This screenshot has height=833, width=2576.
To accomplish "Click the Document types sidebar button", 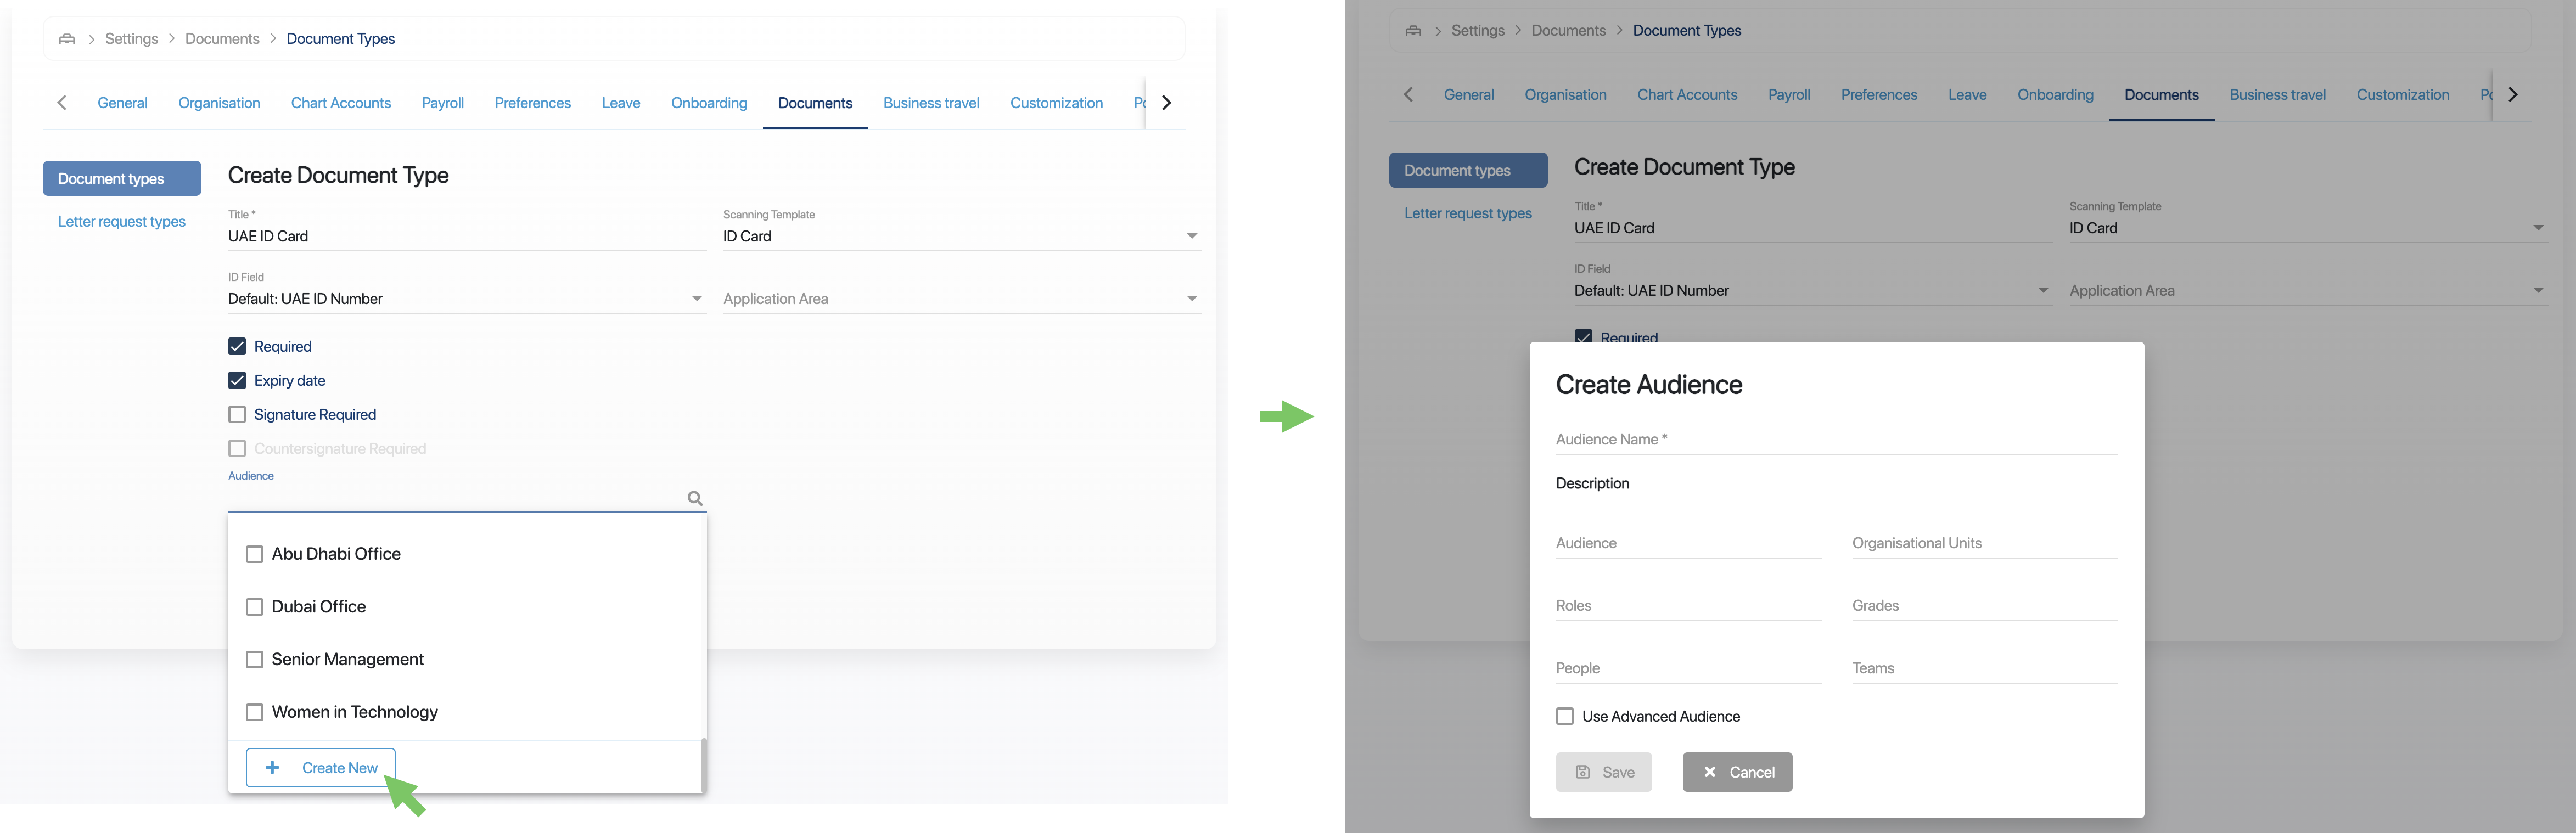I will click(122, 179).
